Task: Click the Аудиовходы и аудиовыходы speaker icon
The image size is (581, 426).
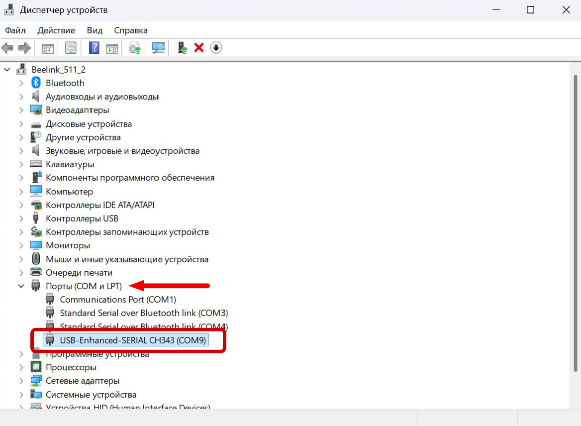Action: point(36,97)
